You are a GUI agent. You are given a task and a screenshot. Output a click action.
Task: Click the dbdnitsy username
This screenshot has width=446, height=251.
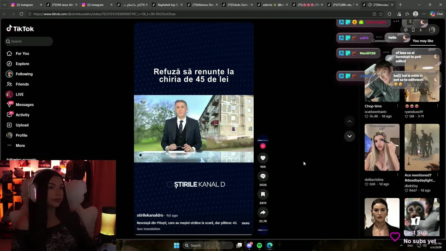pyautogui.click(x=411, y=186)
